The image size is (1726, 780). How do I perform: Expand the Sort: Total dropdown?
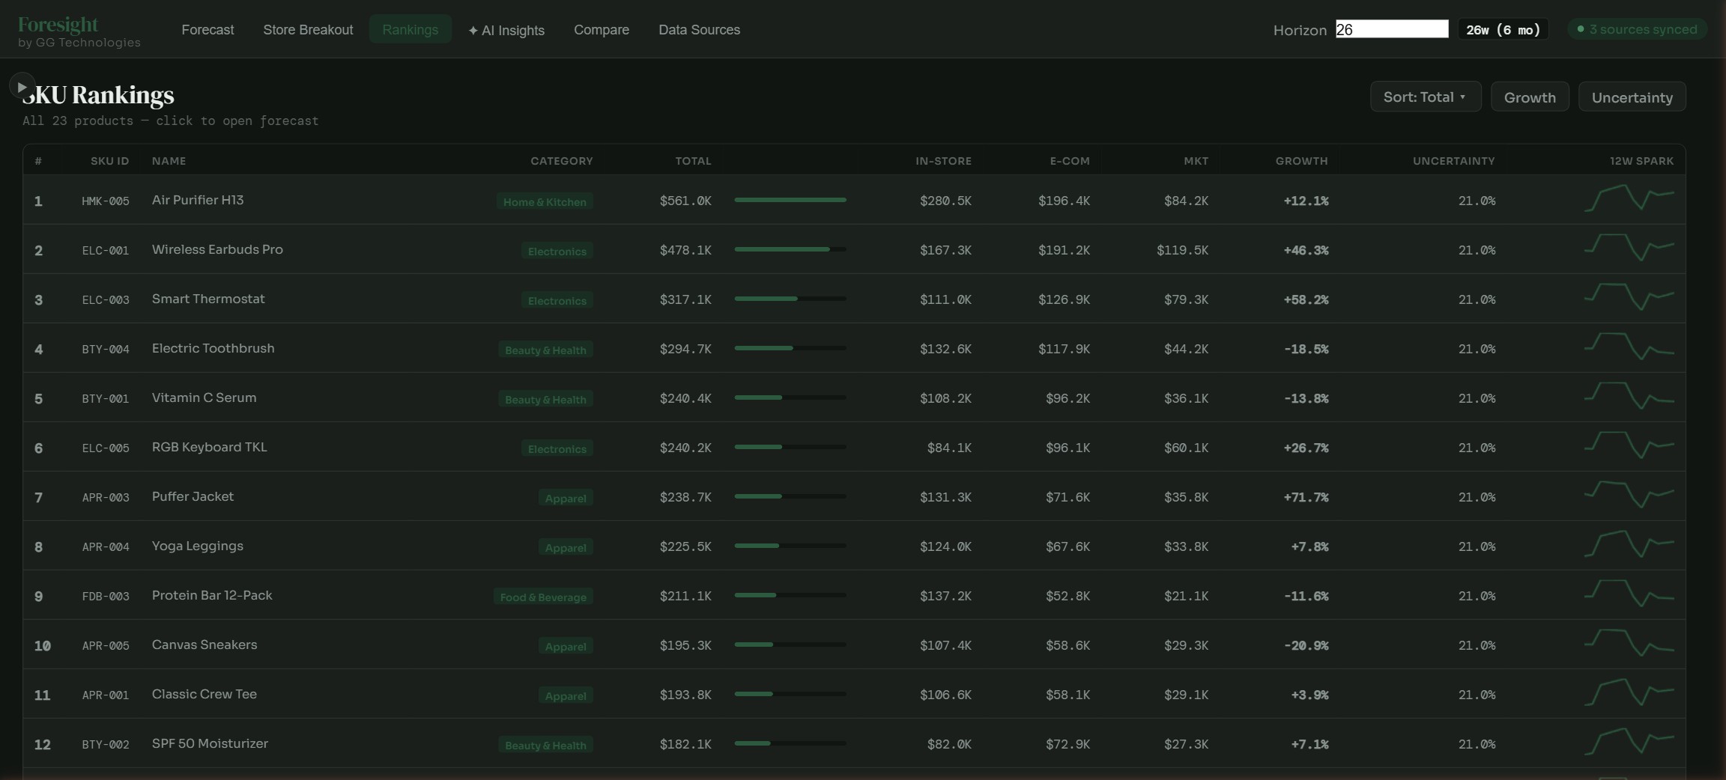pyautogui.click(x=1425, y=97)
